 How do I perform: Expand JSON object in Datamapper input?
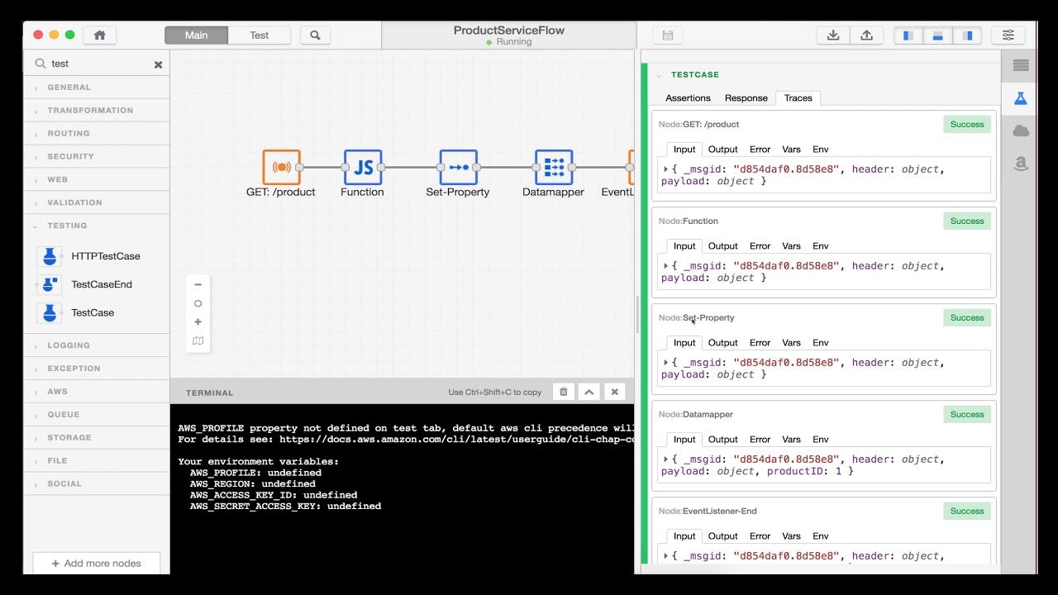[x=666, y=459]
